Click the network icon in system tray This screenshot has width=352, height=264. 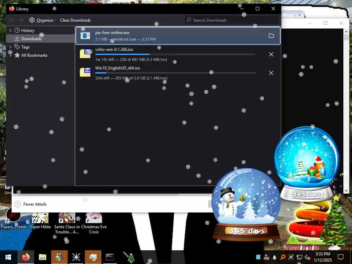299,257
